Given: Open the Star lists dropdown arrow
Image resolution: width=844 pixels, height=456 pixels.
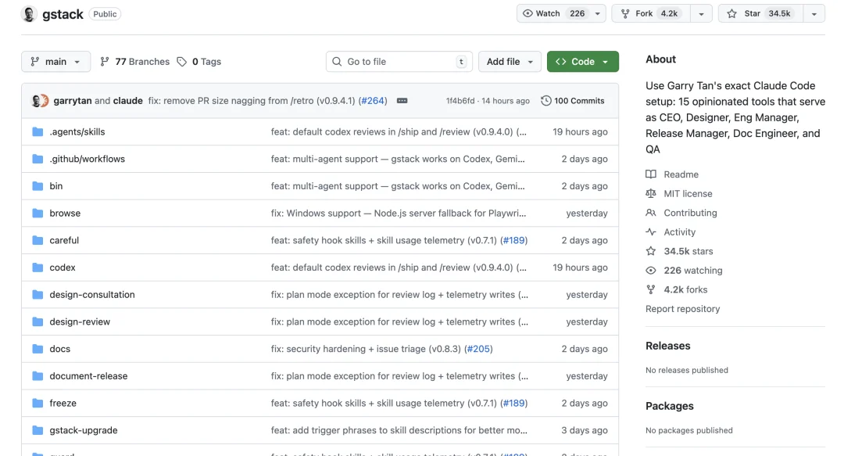Looking at the screenshot, I should 814,14.
